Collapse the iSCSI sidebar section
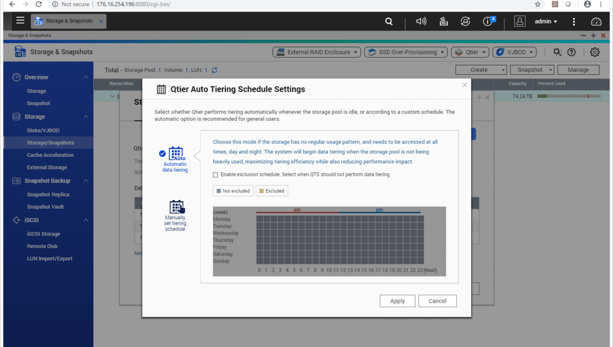Image resolution: width=613 pixels, height=347 pixels. click(85, 220)
